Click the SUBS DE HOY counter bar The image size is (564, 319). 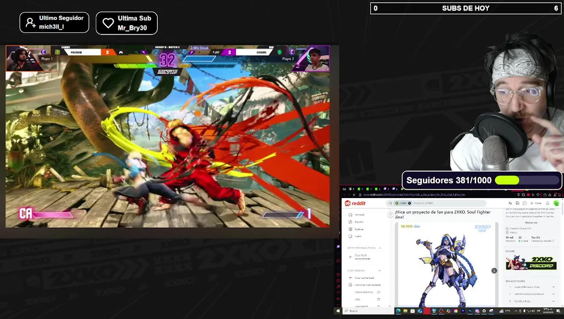[x=466, y=8]
